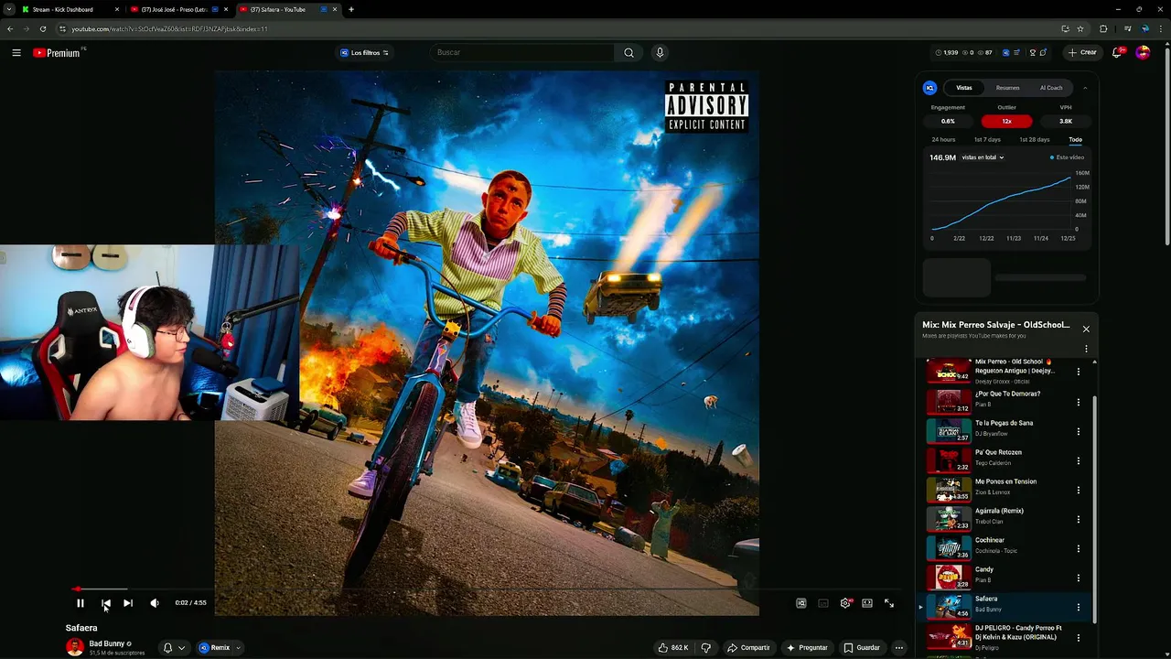Dislike the video with thumbs-down
The width and height of the screenshot is (1171, 659).
(x=705, y=648)
